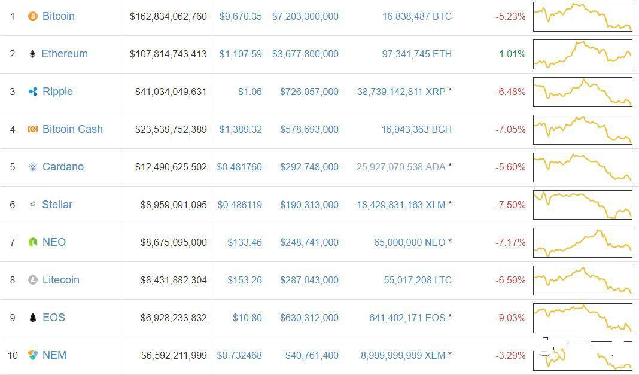
Task: View Bitcoin's 7-day price sparkline chart
Action: [x=582, y=17]
